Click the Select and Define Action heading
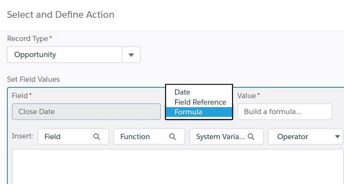Screen dimensions: 344x184 [x=61, y=15]
